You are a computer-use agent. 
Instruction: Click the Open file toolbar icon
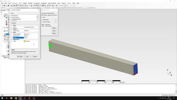click(4, 6)
